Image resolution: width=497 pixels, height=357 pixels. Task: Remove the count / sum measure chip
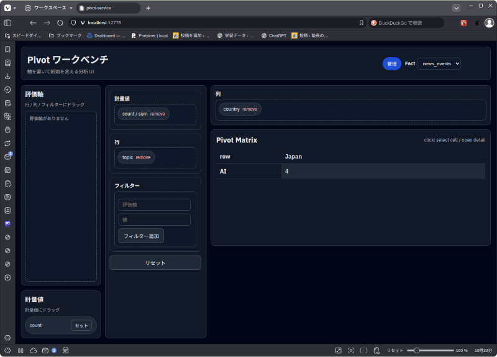(x=158, y=114)
